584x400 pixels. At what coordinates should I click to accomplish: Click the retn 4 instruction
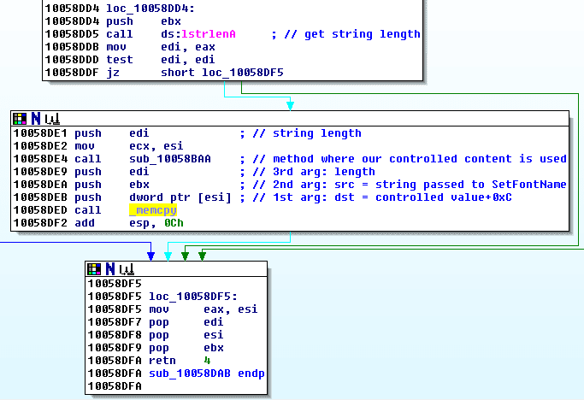click(x=149, y=361)
